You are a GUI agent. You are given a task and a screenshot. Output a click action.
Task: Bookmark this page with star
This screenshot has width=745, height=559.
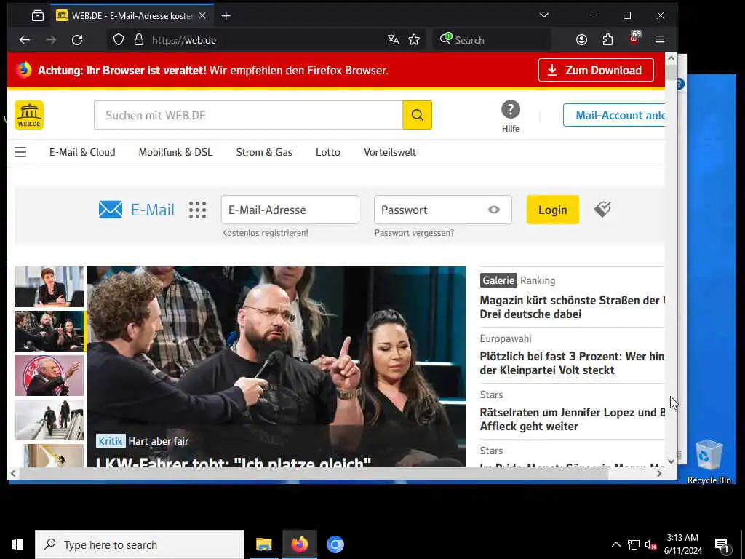[414, 40]
